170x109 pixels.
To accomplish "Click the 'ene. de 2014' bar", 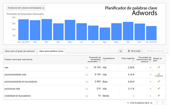I will pos(24,30).
